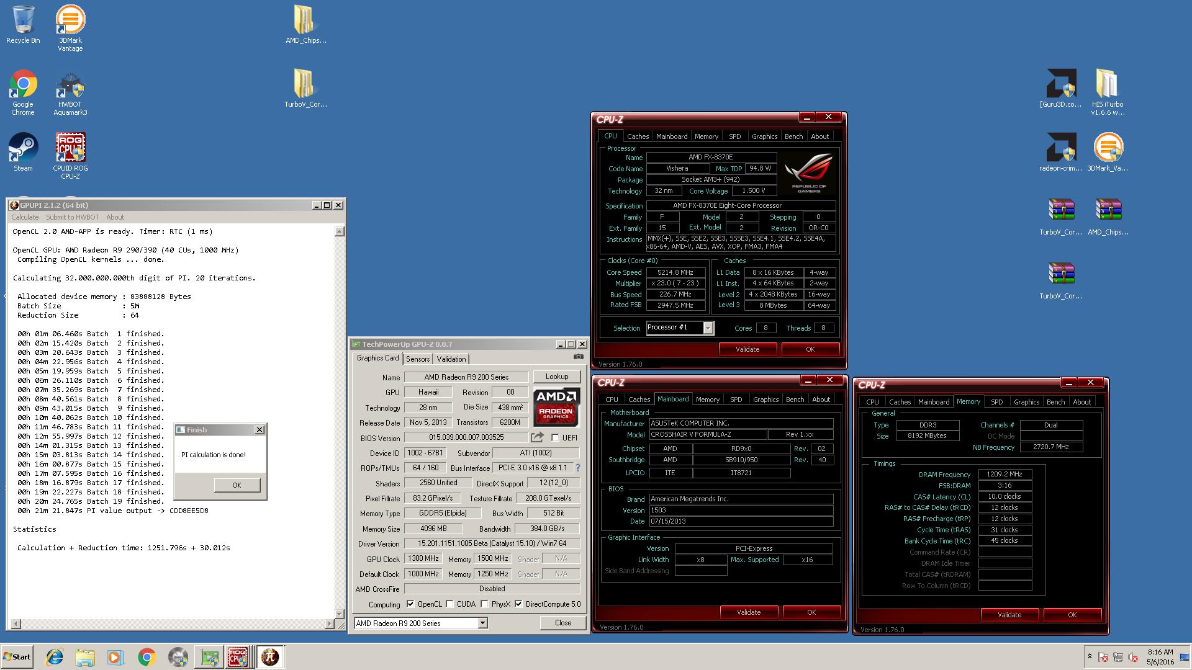Viewport: 1192px width, 670px height.
Task: Open radeon-crim installer desktop icon
Action: pyautogui.click(x=1060, y=152)
